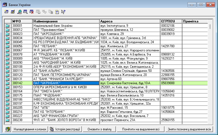The width and height of the screenshot is (218, 135).
Task: Select the folder icon for row 300142
Action: pos(7,83)
